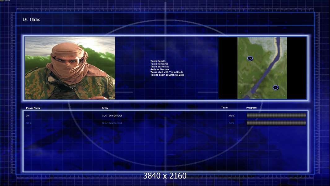This screenshot has width=330, height=186.
Task: Click loading progress bar for player 39
Action: 276,115
